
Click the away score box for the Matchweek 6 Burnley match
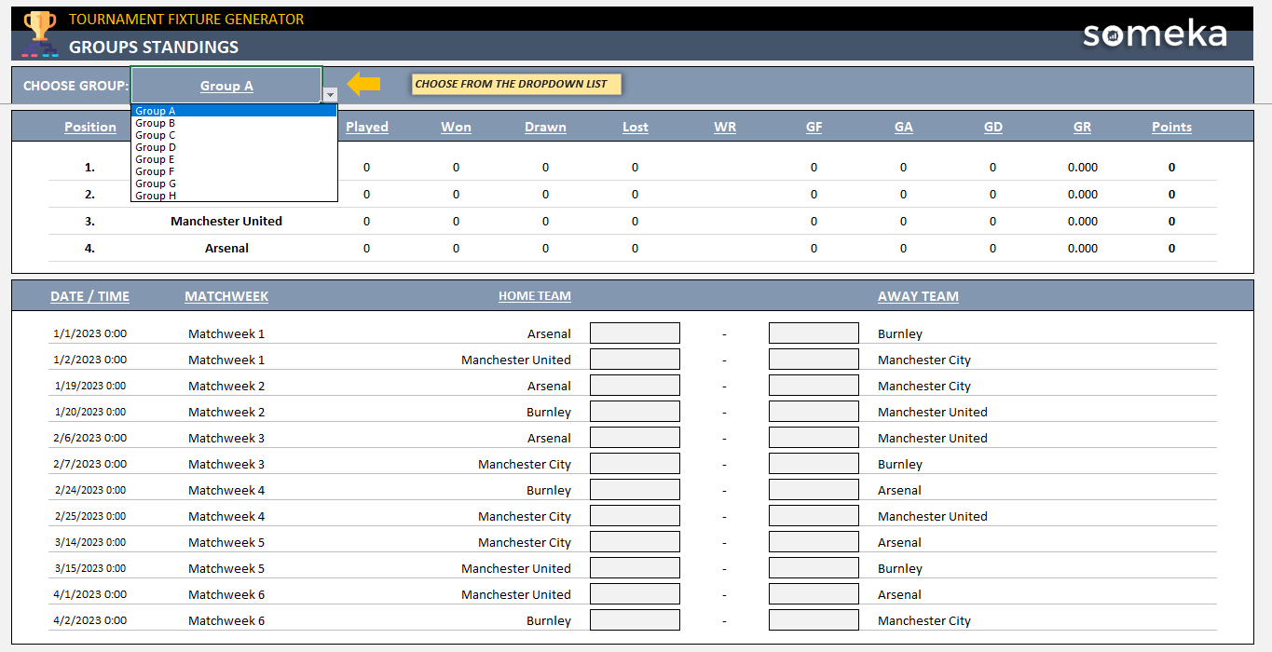tap(813, 619)
